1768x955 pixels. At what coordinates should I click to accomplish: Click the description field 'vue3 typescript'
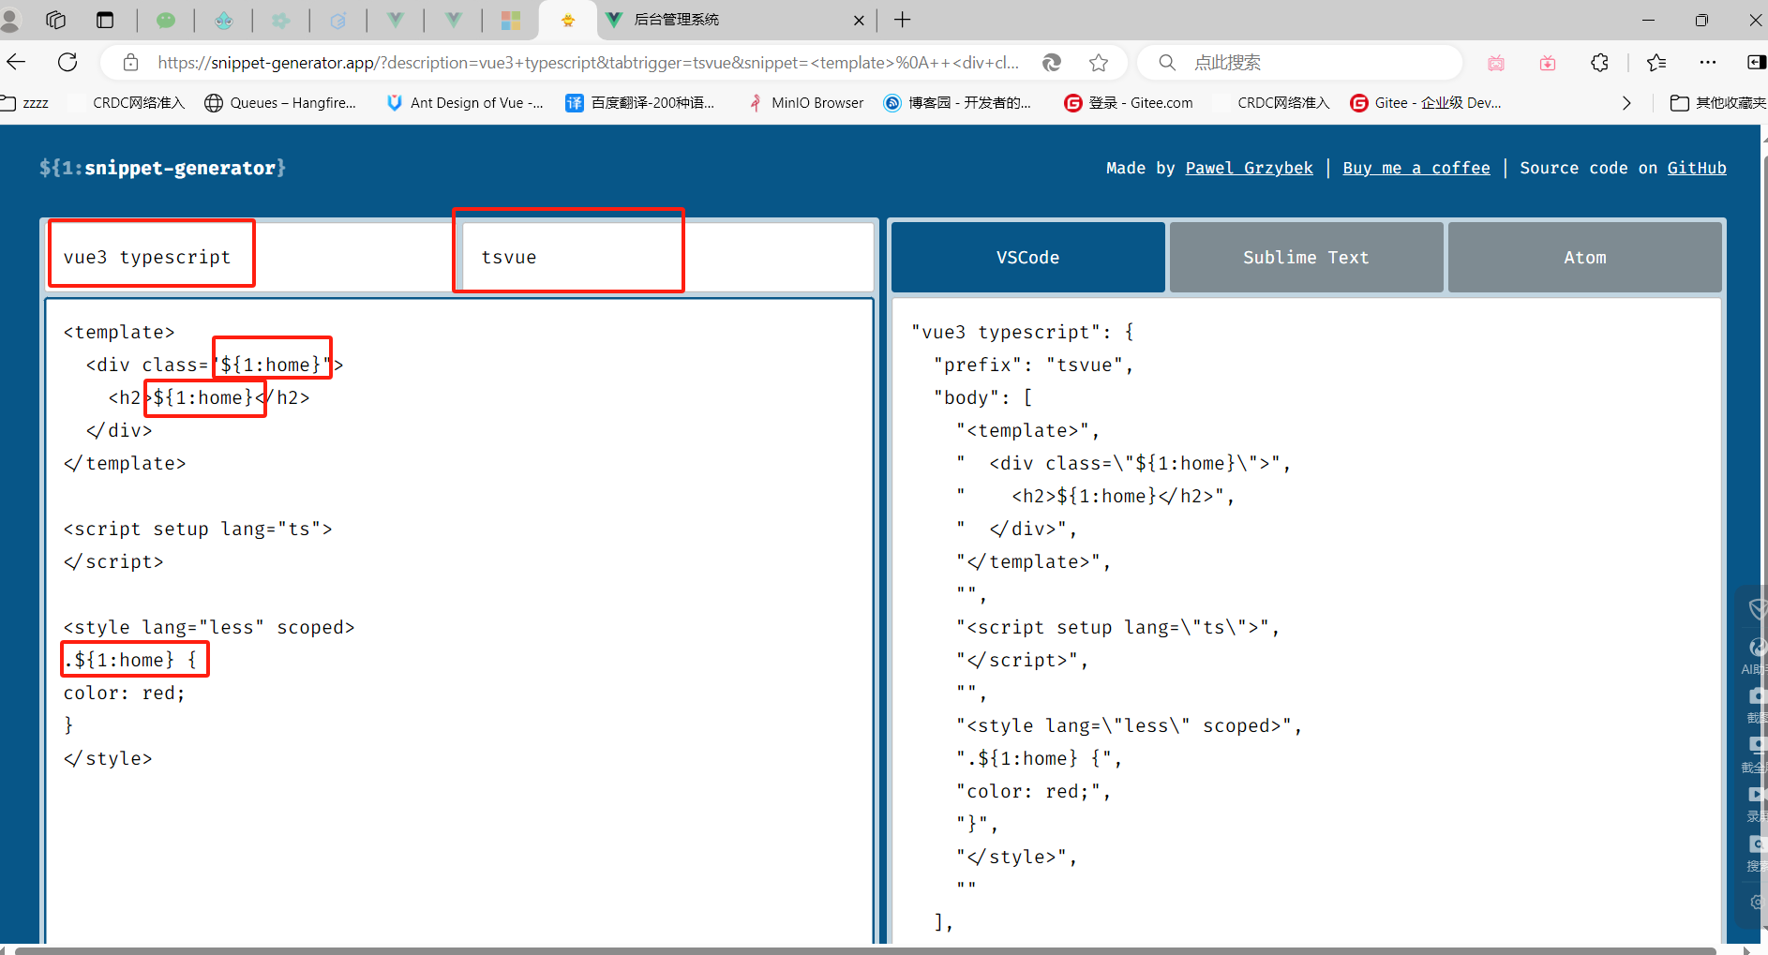[249, 257]
